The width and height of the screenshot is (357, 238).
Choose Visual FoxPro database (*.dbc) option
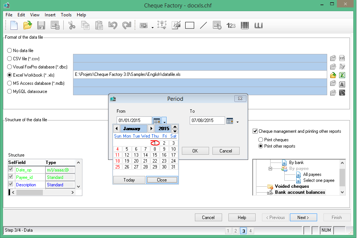(x=10, y=67)
